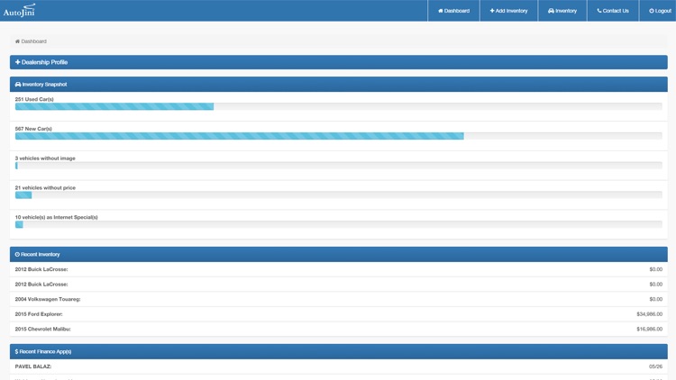The height and width of the screenshot is (380, 676).
Task: Click the power icon in Logout nav
Action: coord(652,11)
